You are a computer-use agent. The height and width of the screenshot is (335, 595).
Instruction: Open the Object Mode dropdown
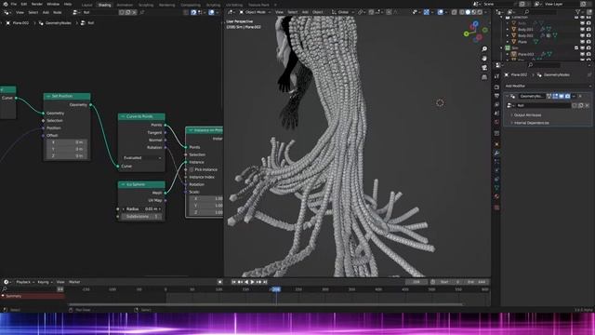(x=255, y=12)
